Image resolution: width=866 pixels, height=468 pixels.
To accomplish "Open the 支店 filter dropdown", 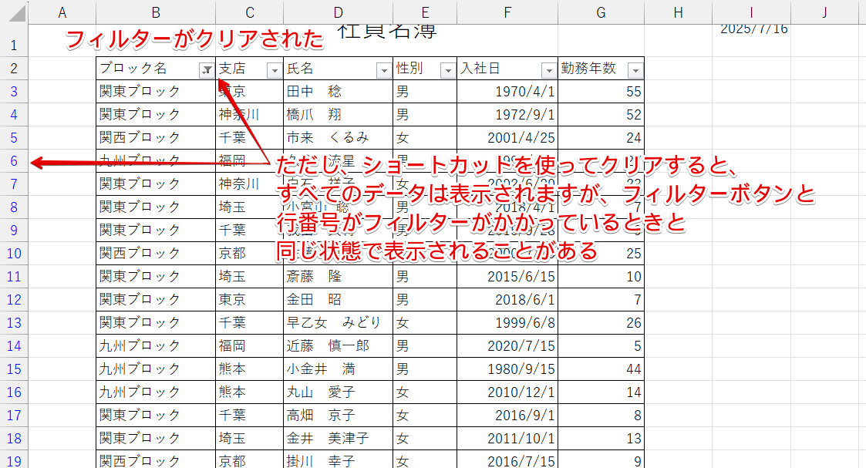I will tap(275, 70).
